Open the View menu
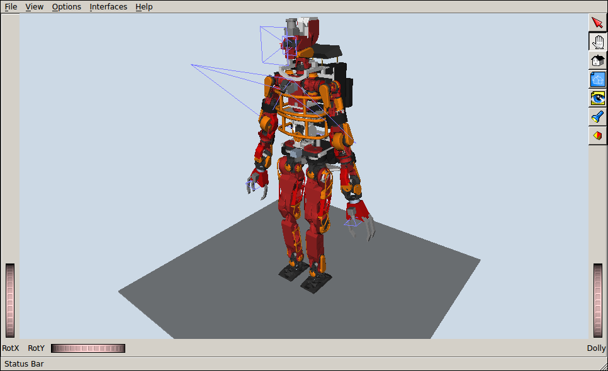This screenshot has width=608, height=371. click(34, 6)
